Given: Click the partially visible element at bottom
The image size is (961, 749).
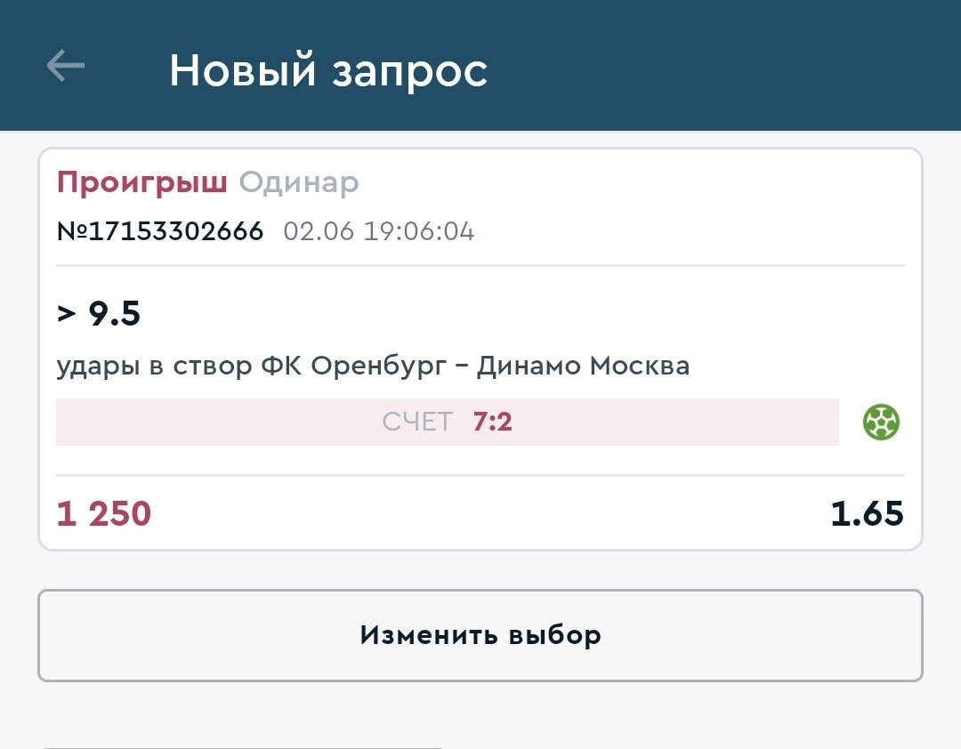Looking at the screenshot, I should tap(240, 745).
